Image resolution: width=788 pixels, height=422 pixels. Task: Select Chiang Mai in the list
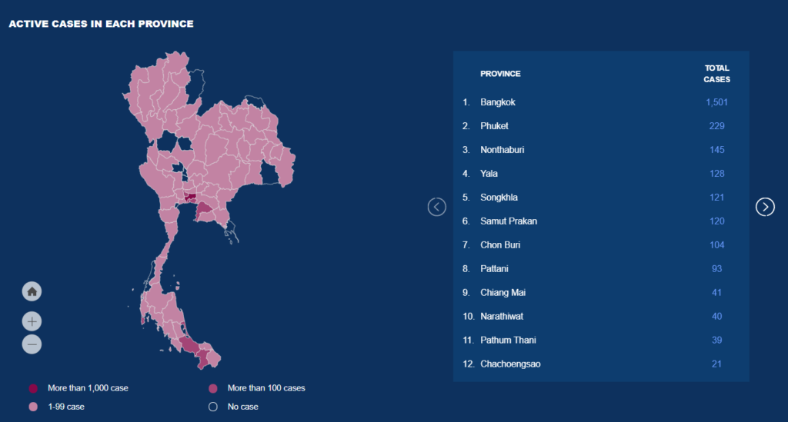[600, 293]
